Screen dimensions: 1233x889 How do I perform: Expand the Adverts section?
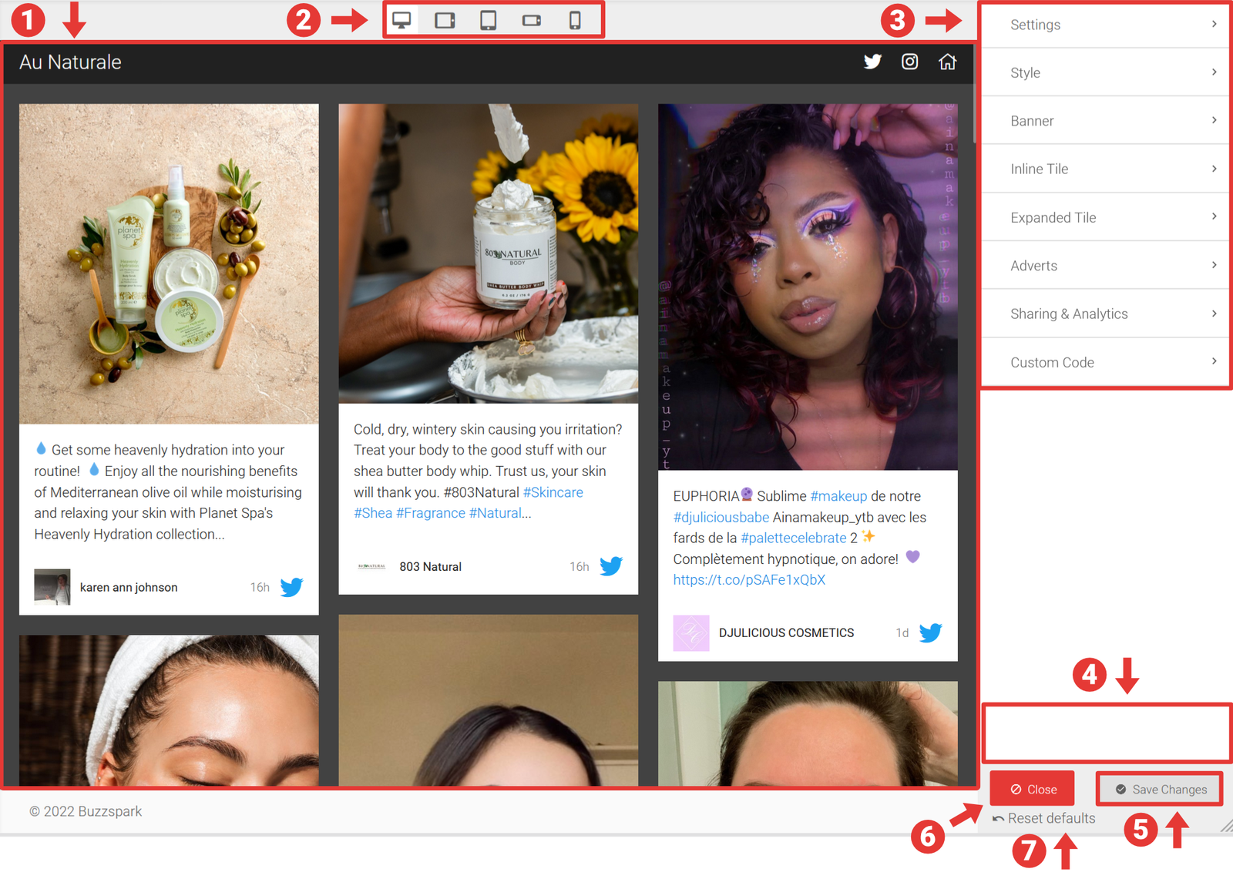(x=1105, y=266)
